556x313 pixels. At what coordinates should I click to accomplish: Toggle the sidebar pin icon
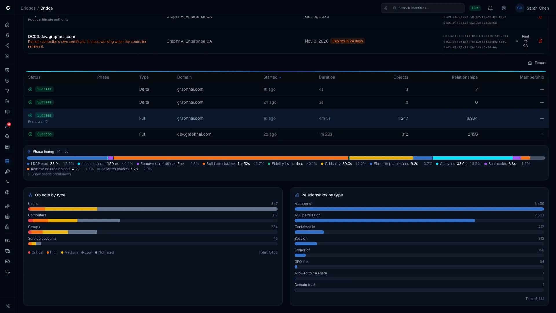8,306
